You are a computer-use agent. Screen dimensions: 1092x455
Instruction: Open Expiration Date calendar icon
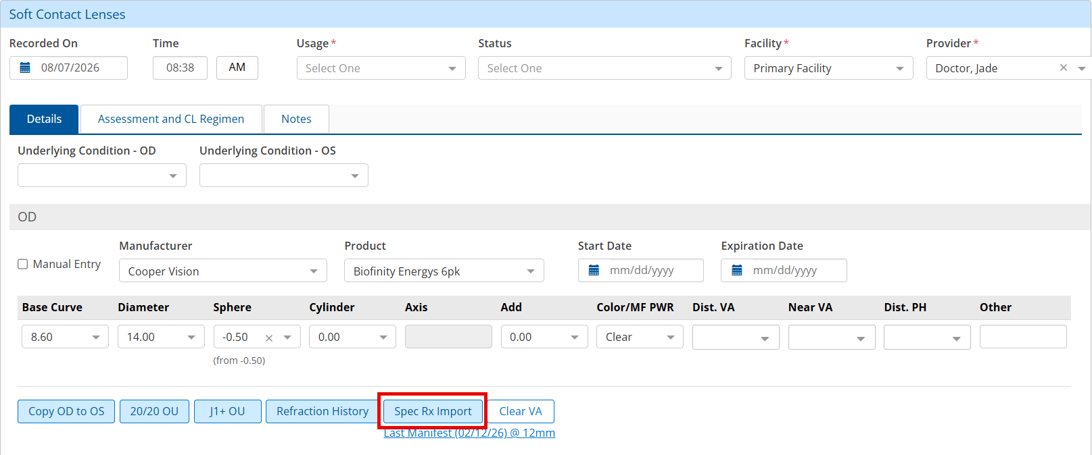(737, 270)
